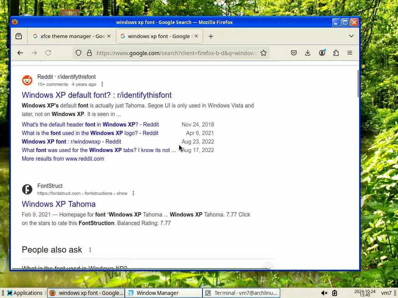The width and height of the screenshot is (398, 298).
Task: Open Windows XP Tahoma FontStruct result
Action: click(59, 204)
